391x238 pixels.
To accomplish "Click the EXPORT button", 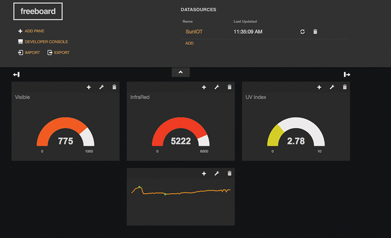I will pyautogui.click(x=62, y=53).
